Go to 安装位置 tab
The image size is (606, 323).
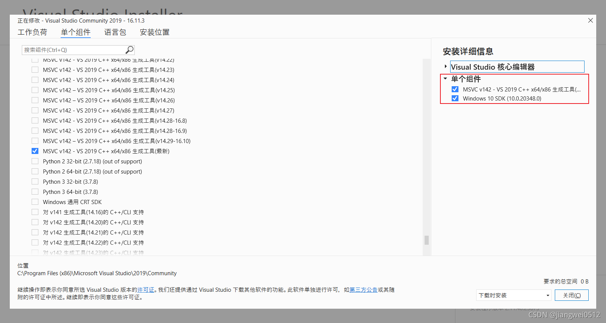[155, 32]
